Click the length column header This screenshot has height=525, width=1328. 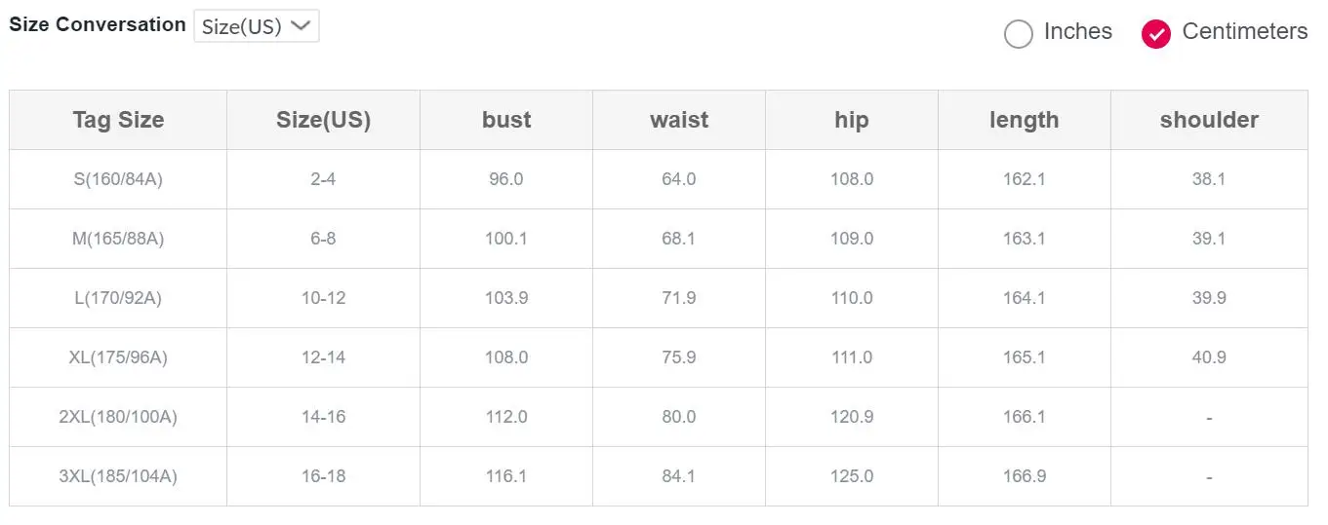(1025, 120)
